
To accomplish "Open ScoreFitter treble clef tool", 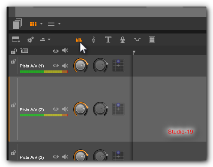I will click(93, 39).
